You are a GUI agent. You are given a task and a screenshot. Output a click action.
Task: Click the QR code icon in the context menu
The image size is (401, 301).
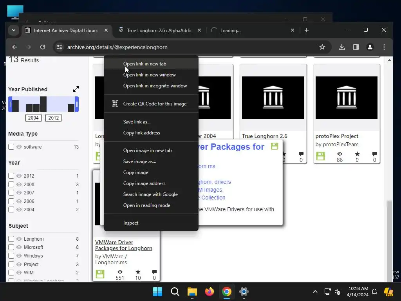(115, 103)
